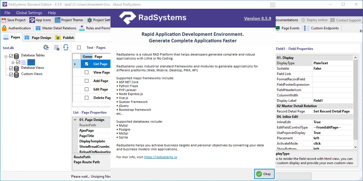Toggle the Database Views checkbox

[x=11, y=68]
